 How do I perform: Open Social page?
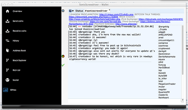16,80
